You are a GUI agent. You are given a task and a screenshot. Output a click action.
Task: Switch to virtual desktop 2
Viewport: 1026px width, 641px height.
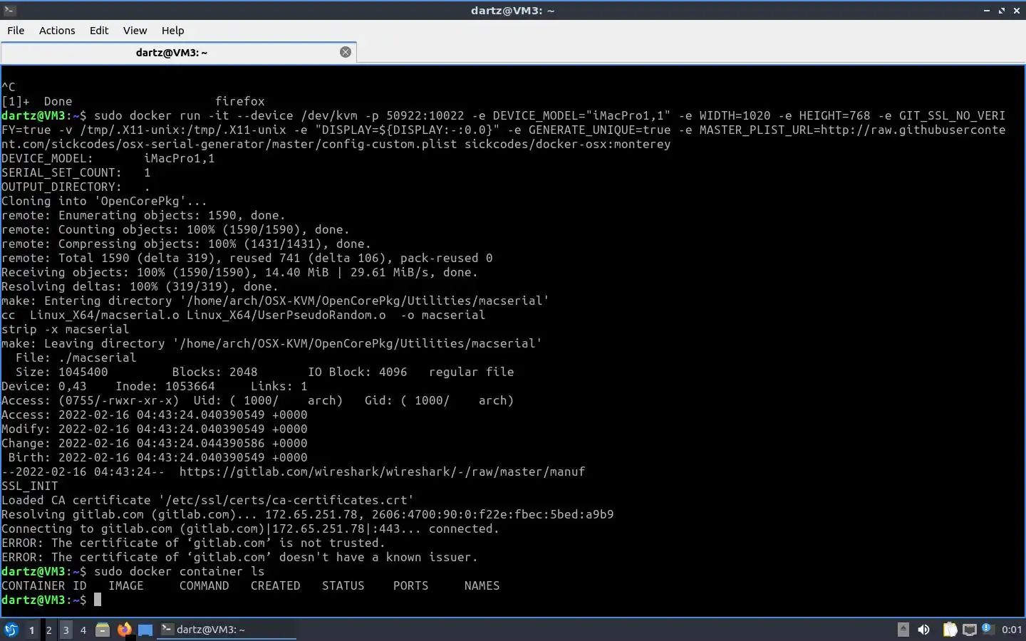click(x=48, y=630)
